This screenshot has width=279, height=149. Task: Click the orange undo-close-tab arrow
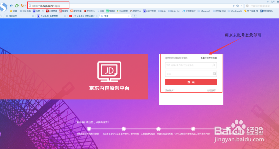click(22, 6)
